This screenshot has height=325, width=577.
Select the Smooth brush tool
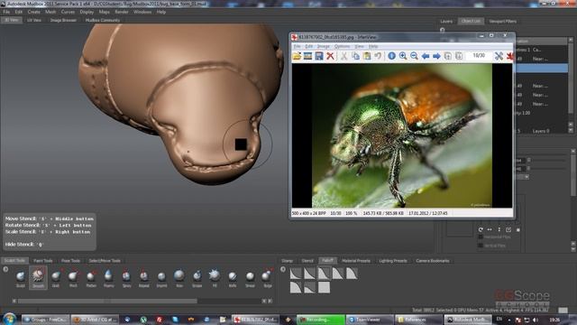(x=38, y=278)
